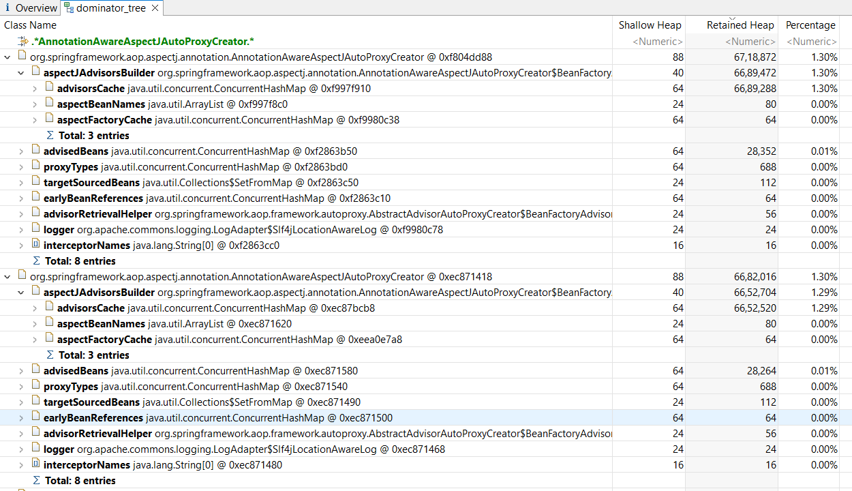Collapse the AnnotationAwareAspectJAutoProxyCreator @ 0xf804dd88 node
Viewport: 852px width, 491px height.
click(7, 57)
